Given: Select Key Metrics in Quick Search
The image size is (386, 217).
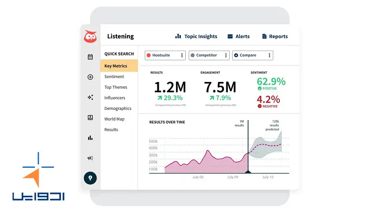Looking at the screenshot, I should click(x=115, y=66).
